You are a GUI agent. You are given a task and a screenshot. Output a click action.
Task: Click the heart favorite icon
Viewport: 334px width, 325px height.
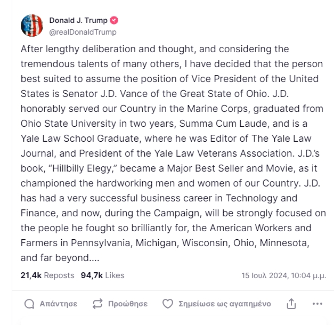coord(168,304)
